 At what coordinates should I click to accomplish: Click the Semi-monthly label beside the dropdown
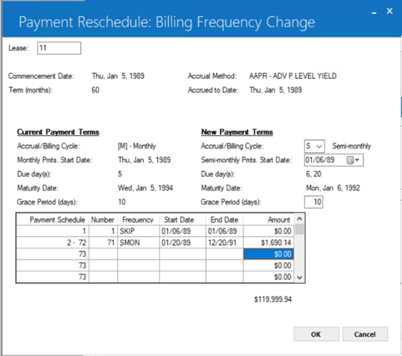[x=351, y=146]
